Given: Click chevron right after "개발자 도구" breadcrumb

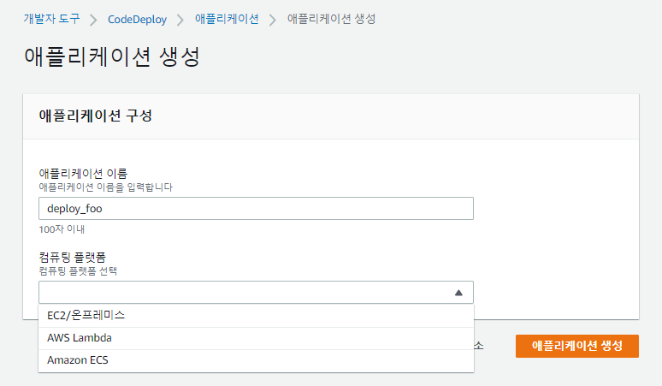Looking at the screenshot, I should [94, 18].
